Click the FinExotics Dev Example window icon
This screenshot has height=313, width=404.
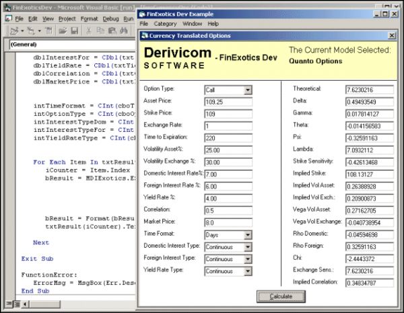click(x=142, y=14)
